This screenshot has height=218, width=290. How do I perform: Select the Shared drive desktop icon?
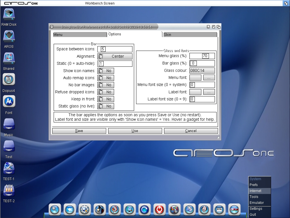(9, 61)
